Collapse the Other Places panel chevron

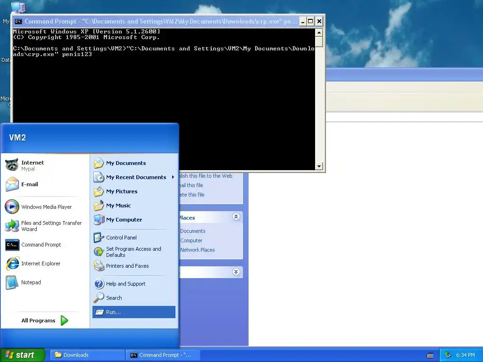click(236, 217)
